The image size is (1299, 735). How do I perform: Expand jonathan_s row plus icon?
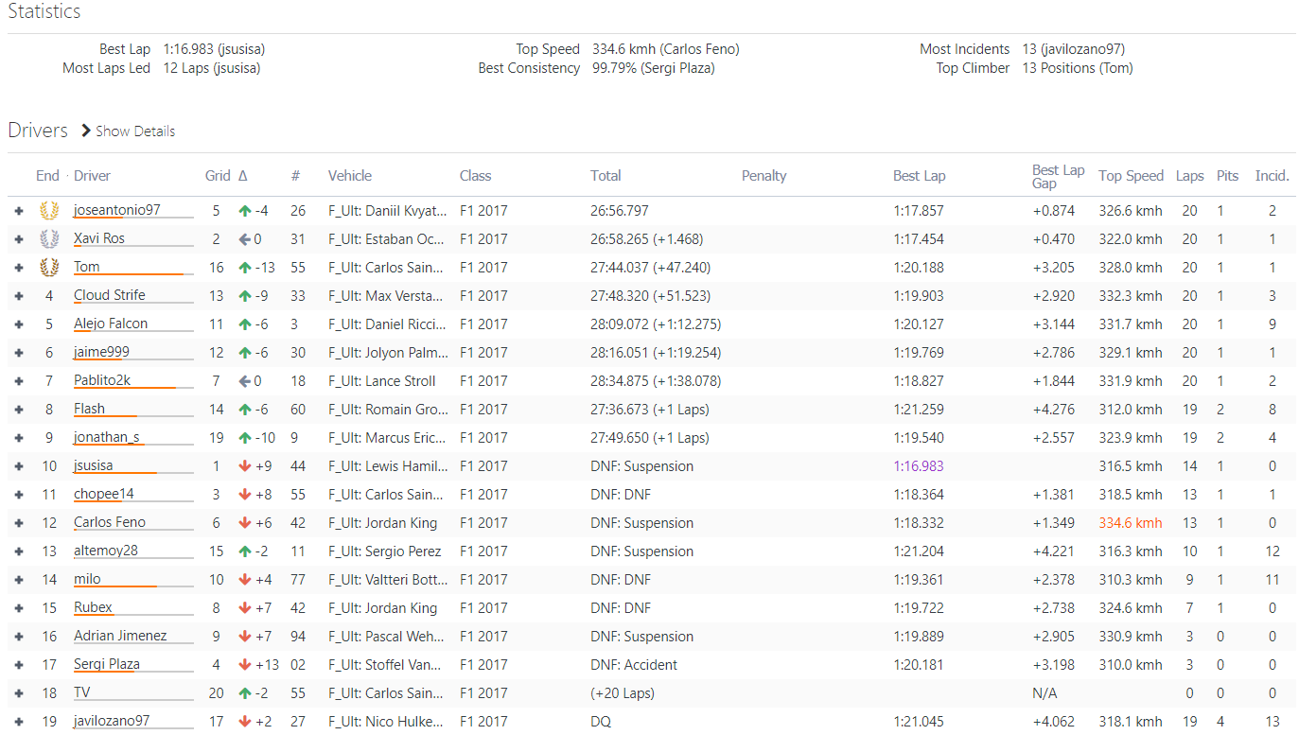coord(18,438)
